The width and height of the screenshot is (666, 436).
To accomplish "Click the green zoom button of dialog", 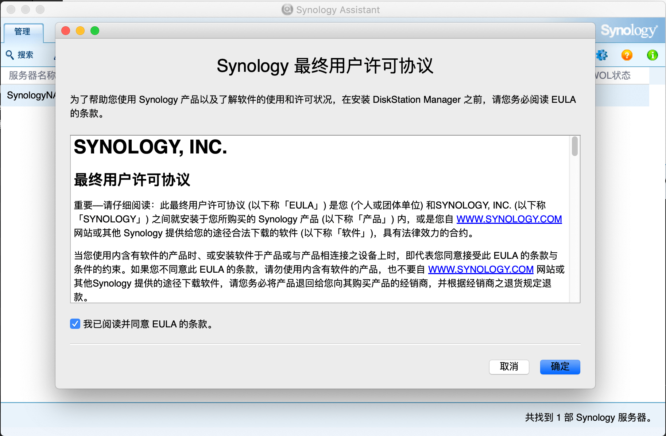I will click(95, 31).
